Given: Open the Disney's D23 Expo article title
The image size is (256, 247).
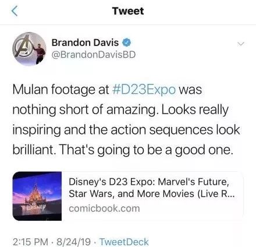Looking at the screenshot, I should coord(149,182).
